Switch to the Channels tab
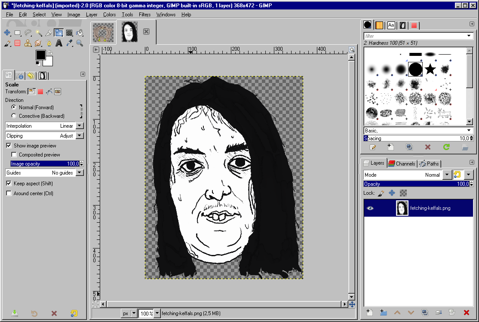The width and height of the screenshot is (479, 322). [x=402, y=163]
